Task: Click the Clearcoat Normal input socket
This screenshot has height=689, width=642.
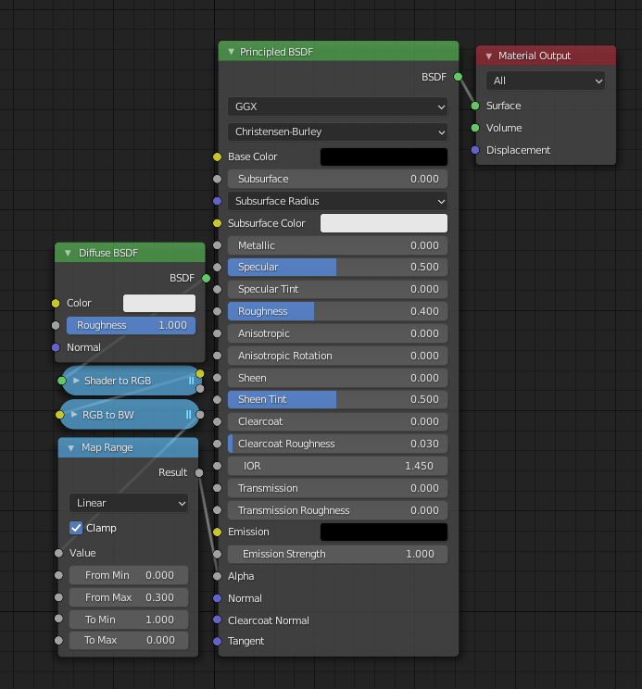Action: click(217, 620)
